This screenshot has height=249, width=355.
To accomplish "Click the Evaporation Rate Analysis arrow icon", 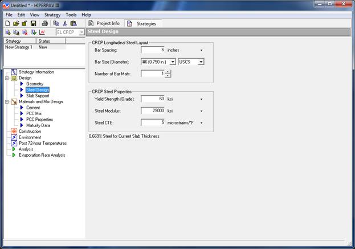I will tap(14, 155).
